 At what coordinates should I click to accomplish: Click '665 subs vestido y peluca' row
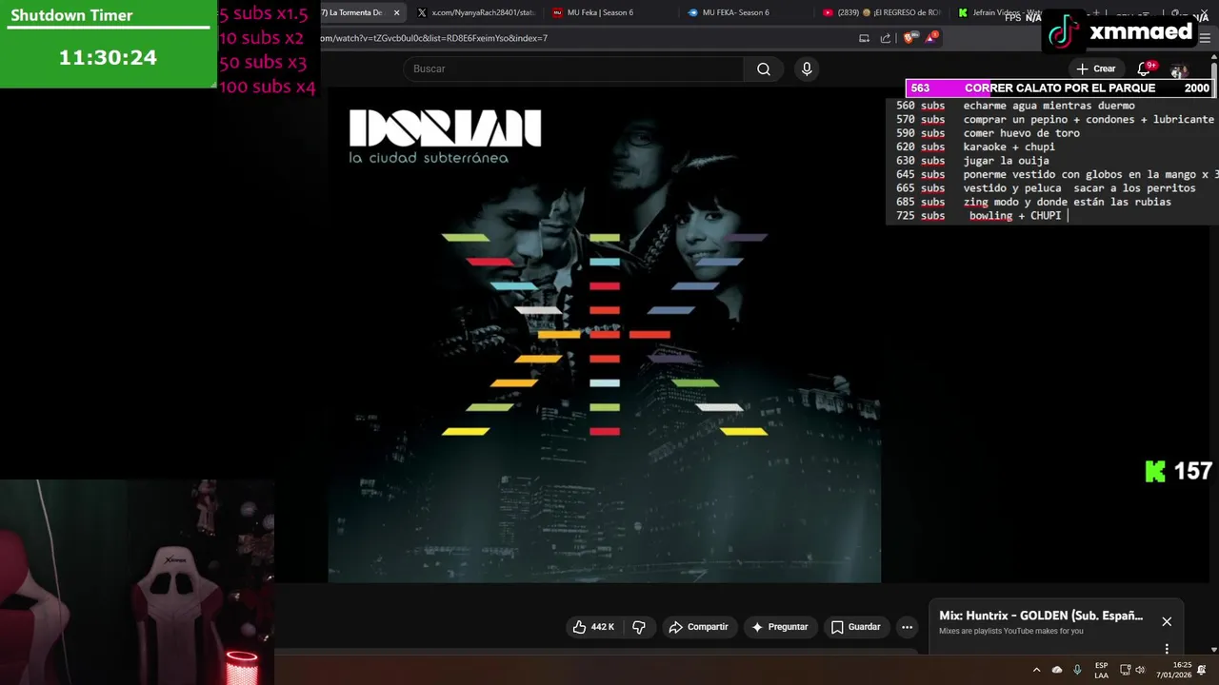[1046, 188]
